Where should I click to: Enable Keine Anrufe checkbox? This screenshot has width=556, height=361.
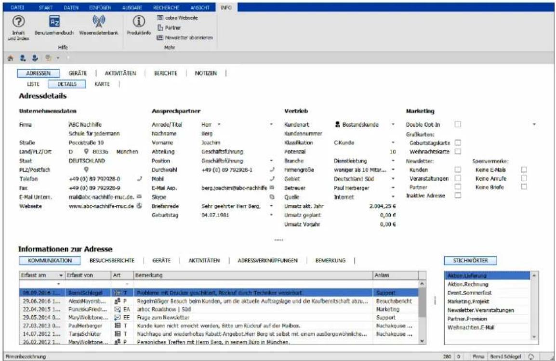[x=524, y=178]
